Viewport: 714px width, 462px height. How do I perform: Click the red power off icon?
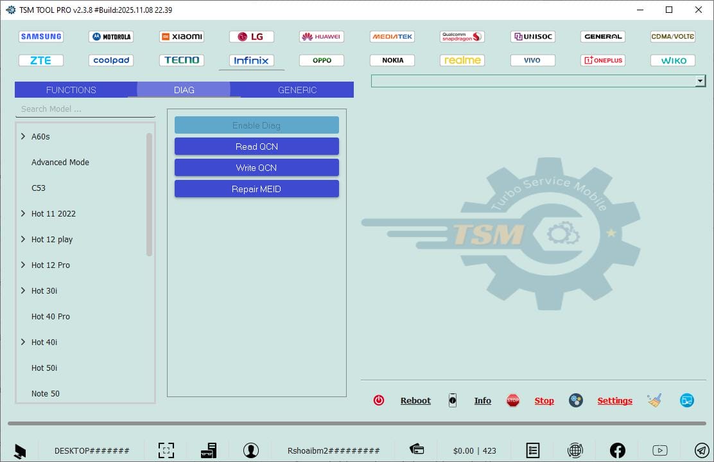(x=379, y=400)
